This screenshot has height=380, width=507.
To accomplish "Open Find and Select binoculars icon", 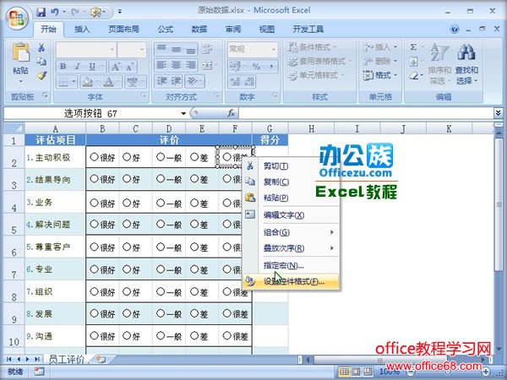I will (x=466, y=52).
